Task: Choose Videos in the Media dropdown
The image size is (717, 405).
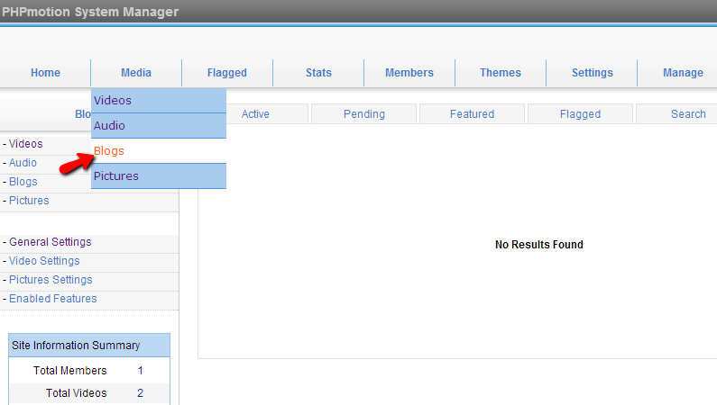Action: pyautogui.click(x=159, y=100)
